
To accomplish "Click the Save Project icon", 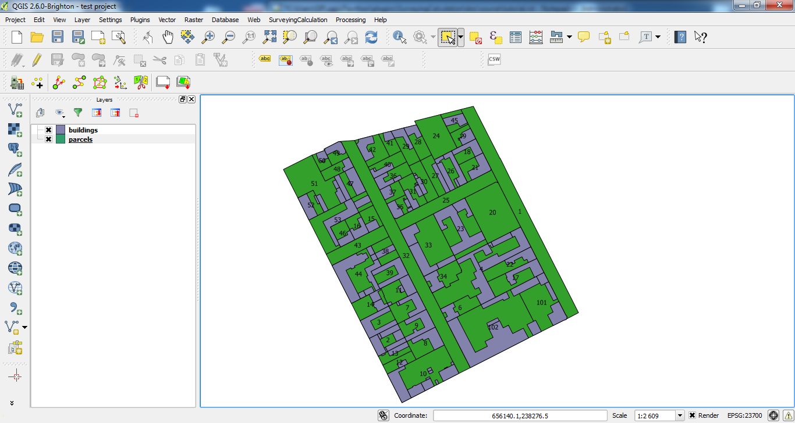I will [x=58, y=37].
